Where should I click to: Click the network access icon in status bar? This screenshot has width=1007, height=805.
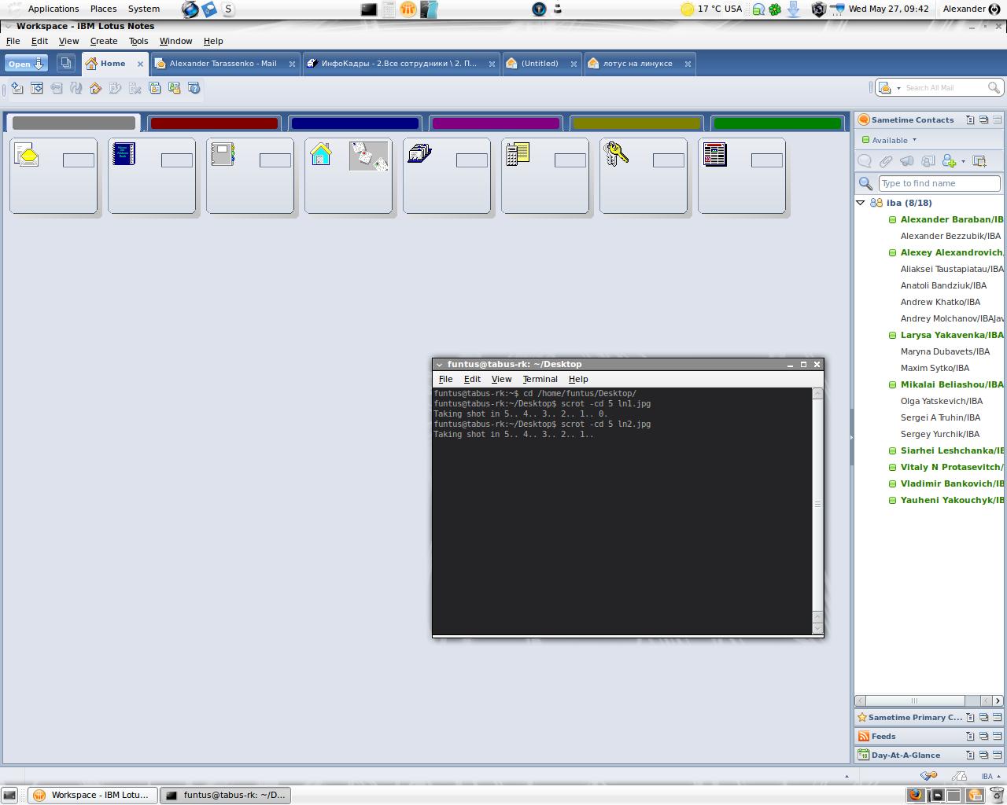(x=959, y=776)
